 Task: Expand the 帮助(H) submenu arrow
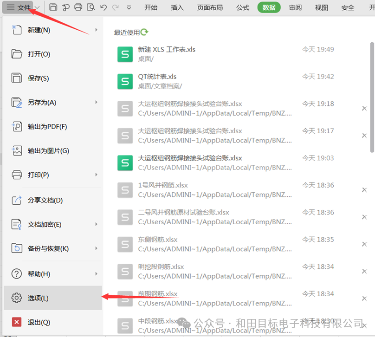97,274
